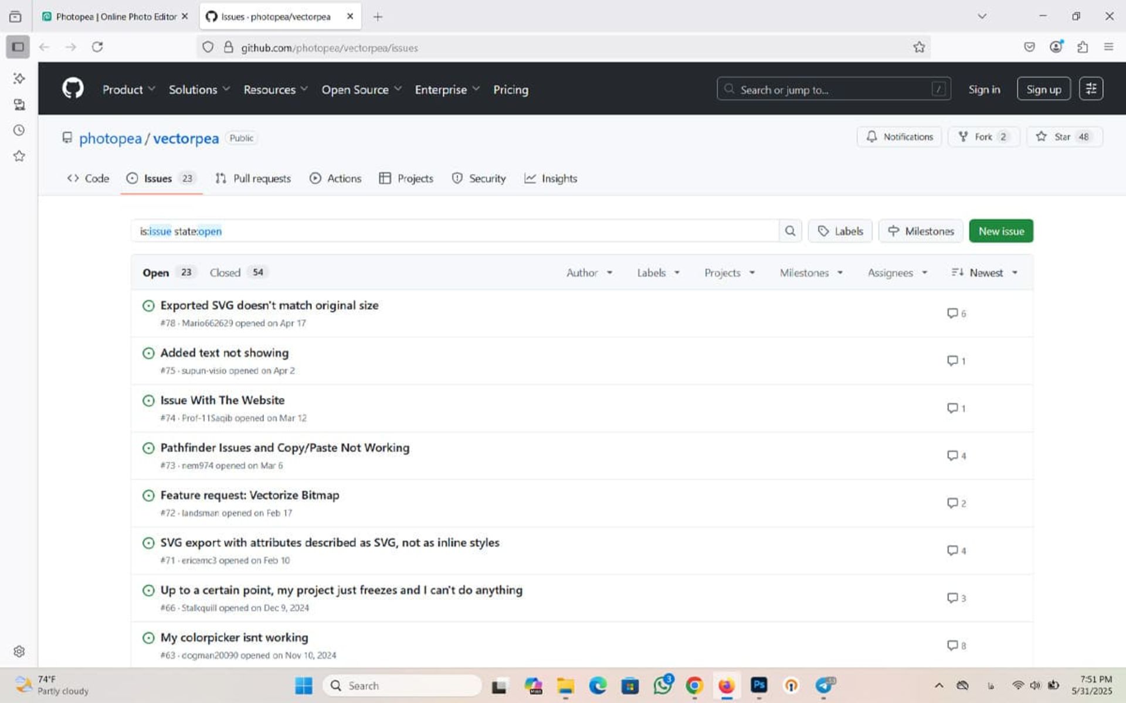The image size is (1126, 703).
Task: Run the issue search magnifier button
Action: (x=790, y=231)
